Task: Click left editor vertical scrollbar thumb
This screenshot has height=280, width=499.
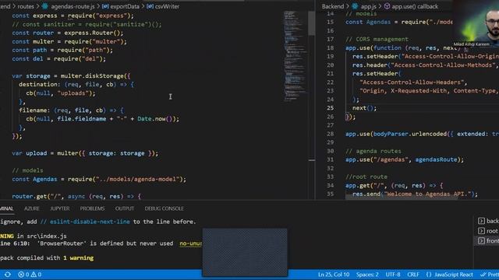Action: (312, 23)
